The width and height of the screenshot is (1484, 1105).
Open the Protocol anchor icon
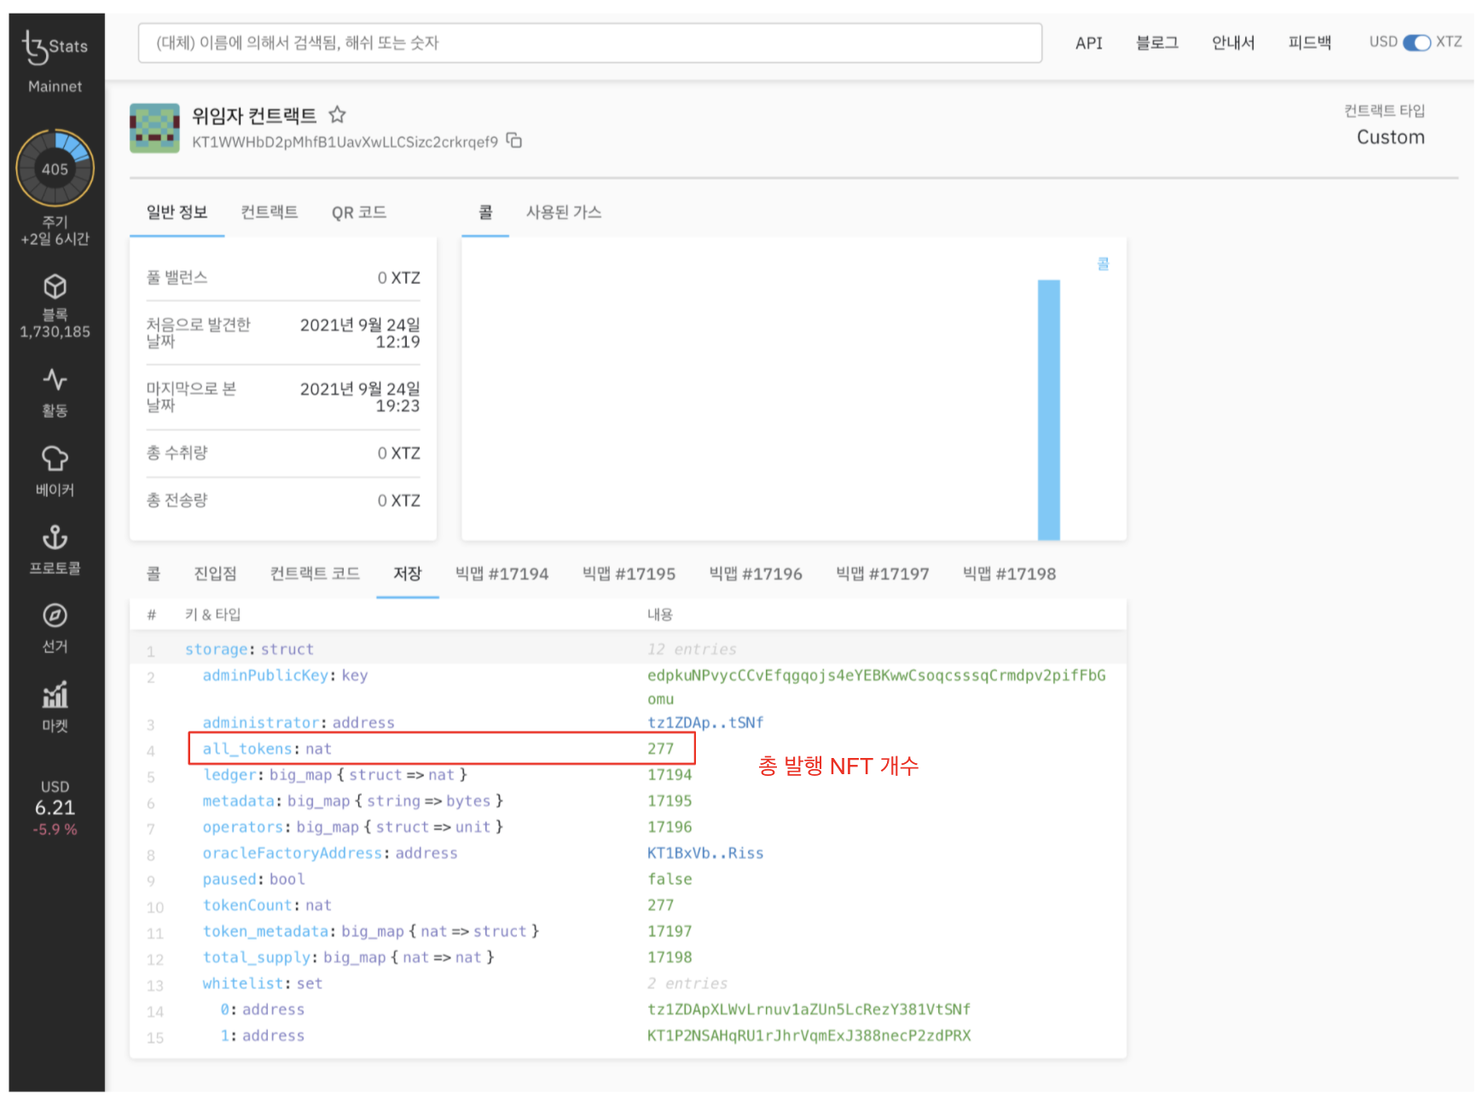coord(55,537)
